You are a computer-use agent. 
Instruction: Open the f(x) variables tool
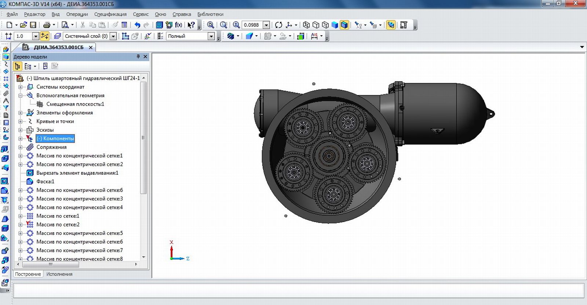(179, 25)
